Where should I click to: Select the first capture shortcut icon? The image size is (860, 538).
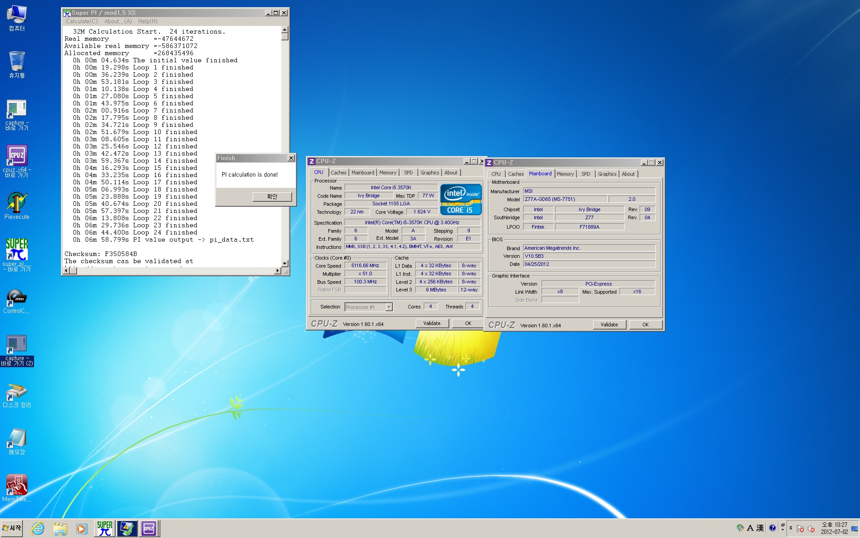point(17,115)
